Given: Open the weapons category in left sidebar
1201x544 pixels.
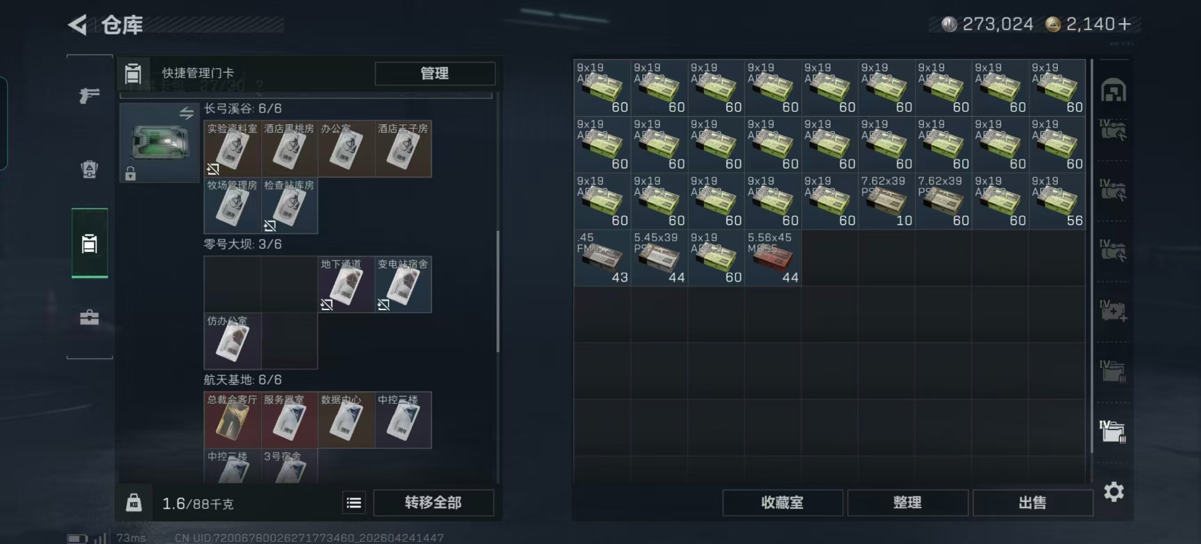Looking at the screenshot, I should [89, 96].
